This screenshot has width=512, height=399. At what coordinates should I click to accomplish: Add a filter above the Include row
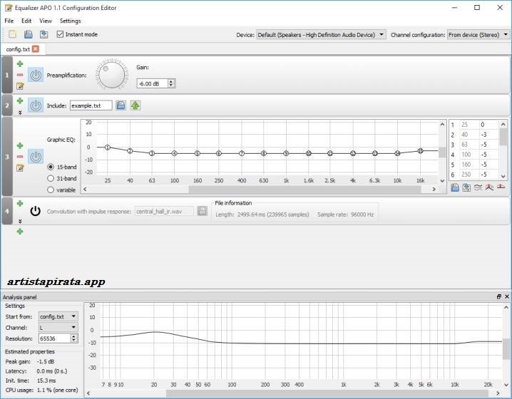click(20, 100)
